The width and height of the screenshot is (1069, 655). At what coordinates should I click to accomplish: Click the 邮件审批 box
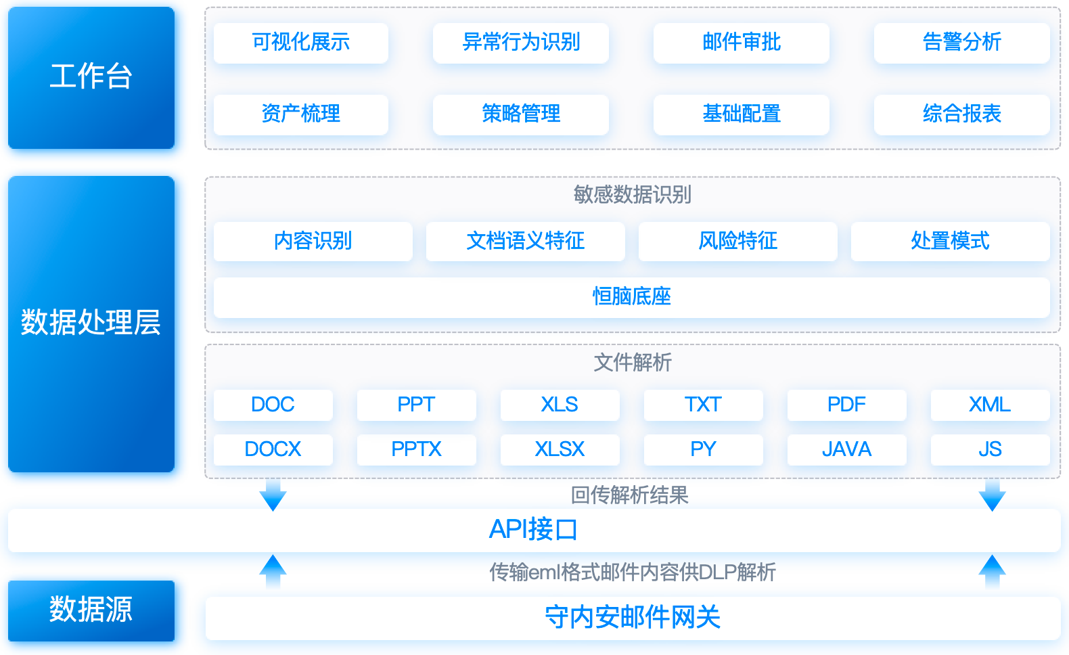(742, 43)
